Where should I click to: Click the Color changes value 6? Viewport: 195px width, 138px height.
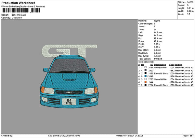pyautogui.click(x=154, y=24)
